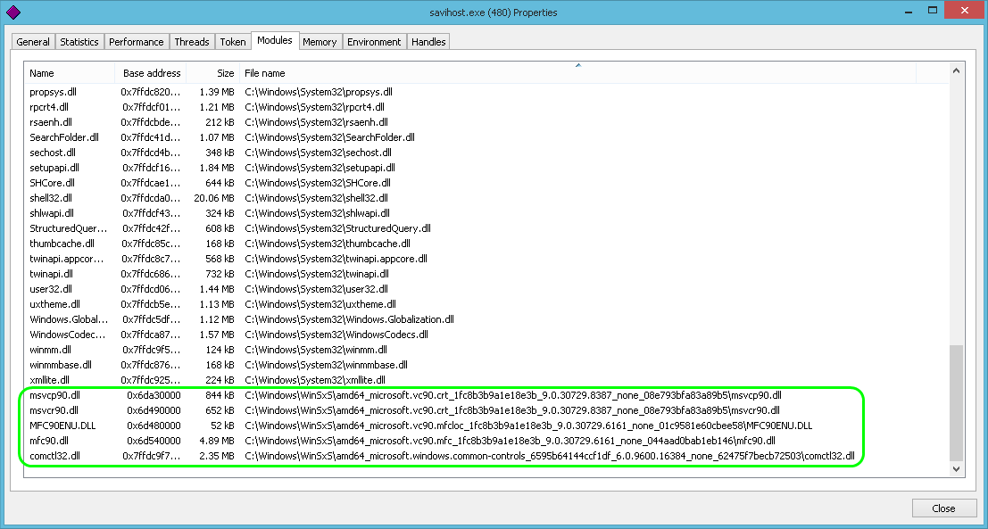Click the 52 kB size cell
Screen dimensions: 988x529
pyautogui.click(x=222, y=426)
